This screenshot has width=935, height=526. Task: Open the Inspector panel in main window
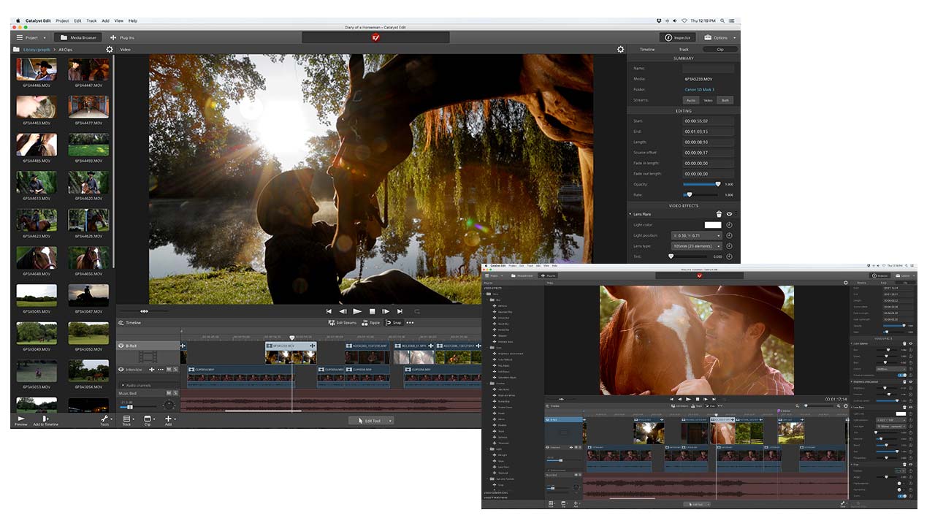[x=677, y=37]
